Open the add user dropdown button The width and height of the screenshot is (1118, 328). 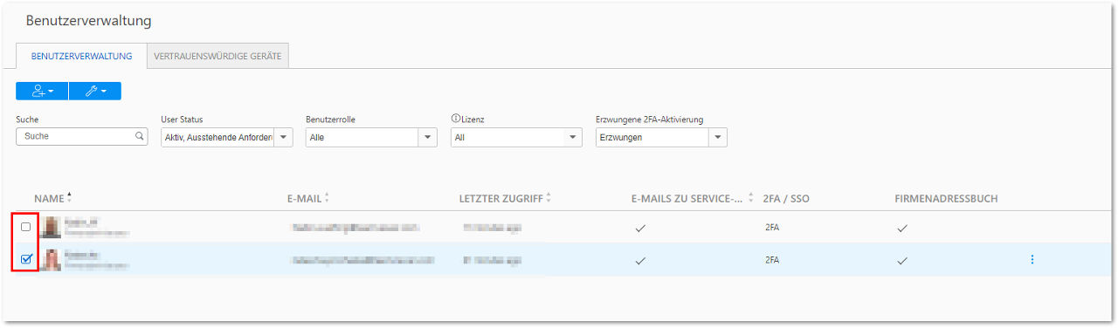point(42,91)
